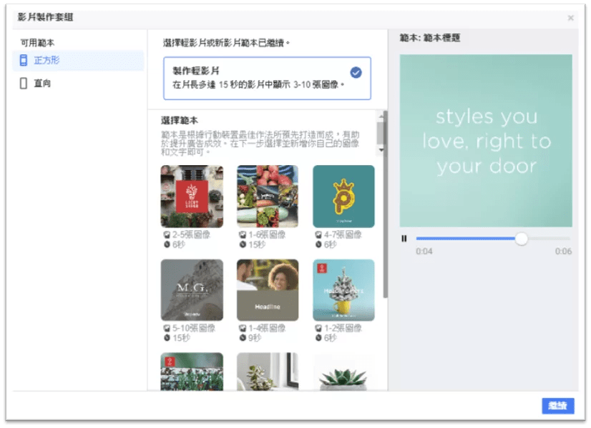Pick the teal crown P logo template
Image resolution: width=591 pixels, height=428 pixels.
pos(343,196)
